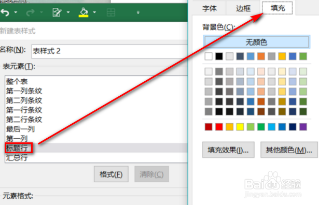Pick the black swatch in theme colors row

[219, 56]
